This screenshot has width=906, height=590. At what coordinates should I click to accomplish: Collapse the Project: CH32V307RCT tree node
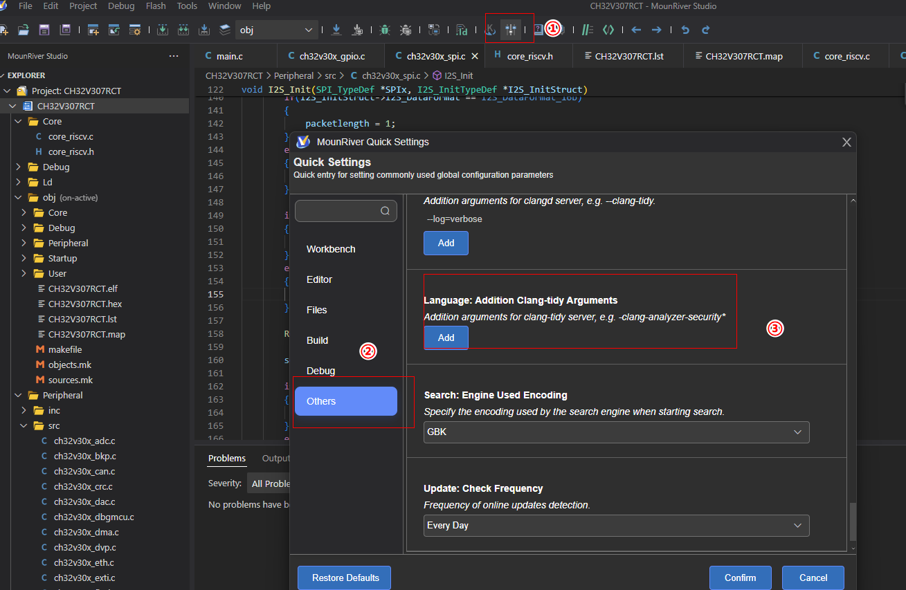point(8,91)
